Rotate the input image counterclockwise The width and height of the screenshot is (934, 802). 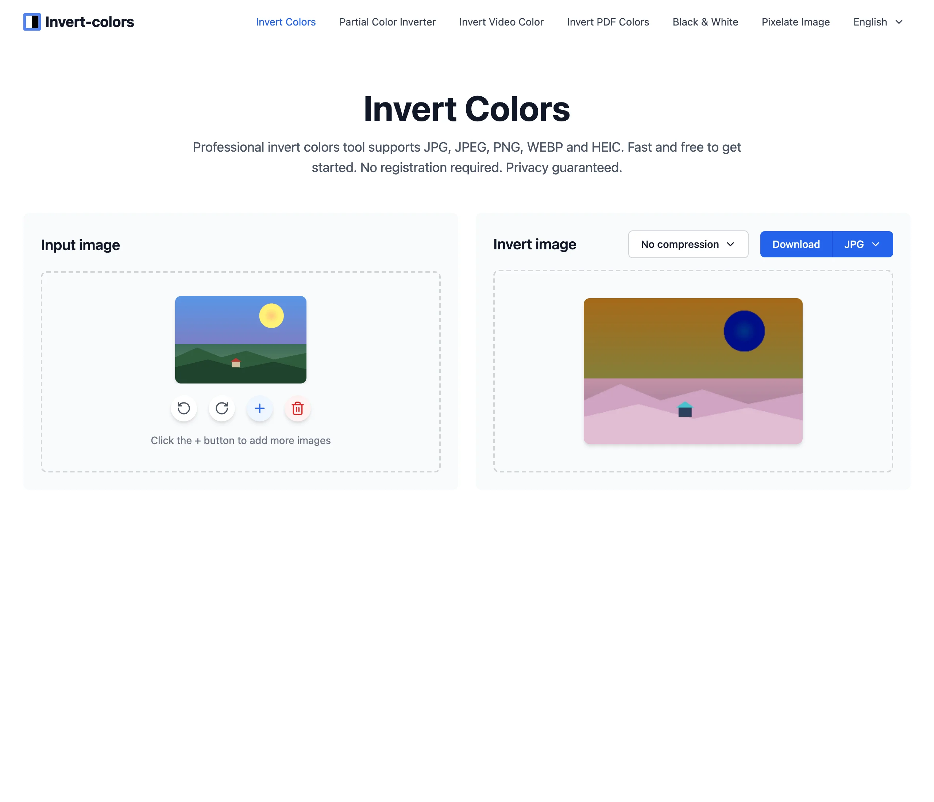pyautogui.click(x=184, y=408)
